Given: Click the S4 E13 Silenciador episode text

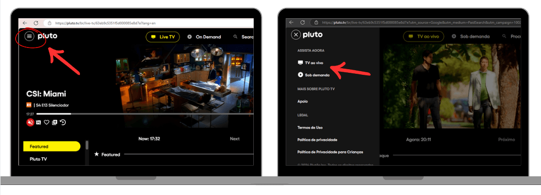Looking at the screenshot, I should click(x=52, y=105).
